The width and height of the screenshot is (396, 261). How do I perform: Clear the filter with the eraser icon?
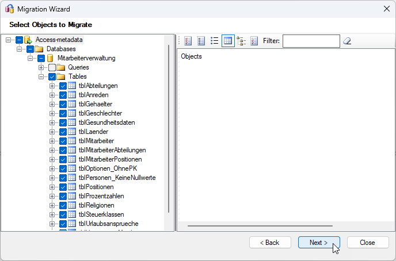click(x=346, y=41)
